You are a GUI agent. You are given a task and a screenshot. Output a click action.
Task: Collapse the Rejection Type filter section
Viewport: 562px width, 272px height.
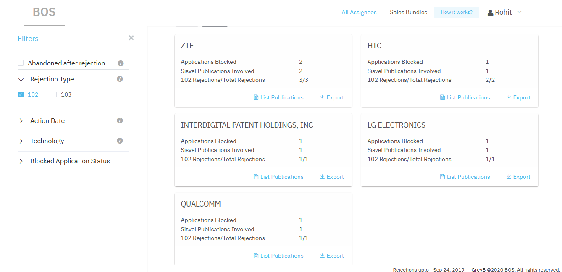pos(21,79)
